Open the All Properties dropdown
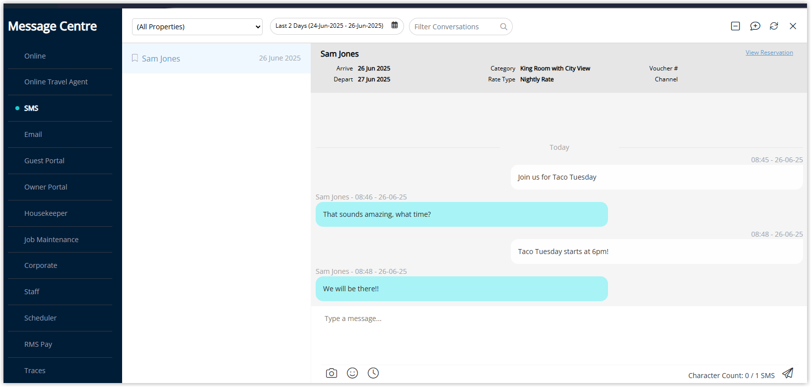The height and width of the screenshot is (387, 811). (x=197, y=27)
